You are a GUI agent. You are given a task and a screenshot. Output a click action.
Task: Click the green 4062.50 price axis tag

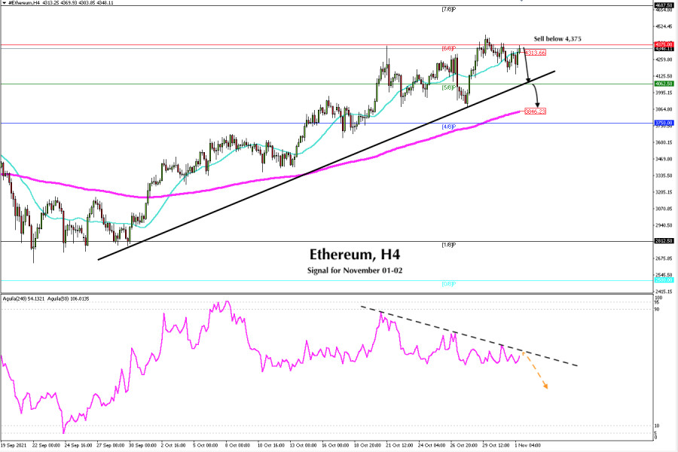coord(664,84)
